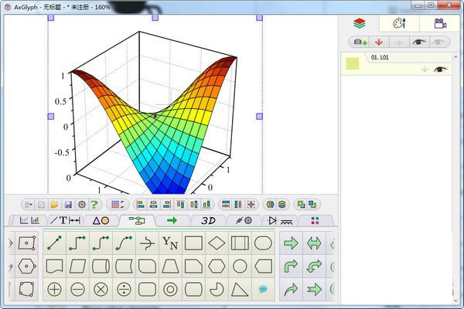Insert the circled plus symbol shape

pyautogui.click(x=54, y=290)
